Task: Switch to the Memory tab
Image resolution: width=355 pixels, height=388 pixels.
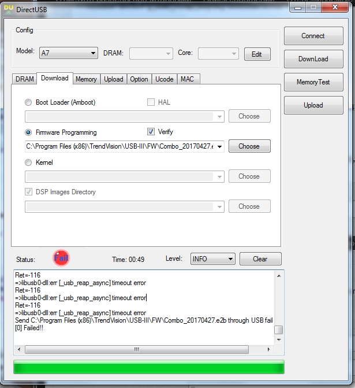Action: pyautogui.click(x=86, y=79)
